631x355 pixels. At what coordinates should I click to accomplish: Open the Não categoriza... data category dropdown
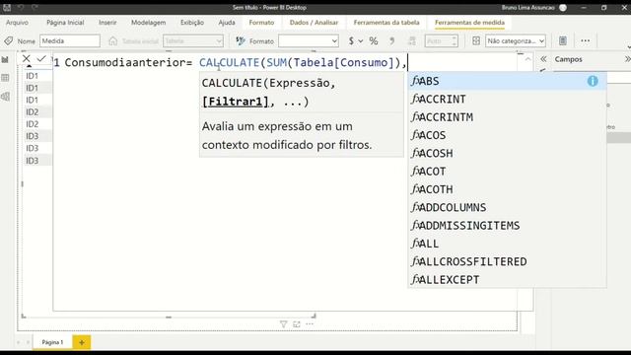[x=516, y=41]
